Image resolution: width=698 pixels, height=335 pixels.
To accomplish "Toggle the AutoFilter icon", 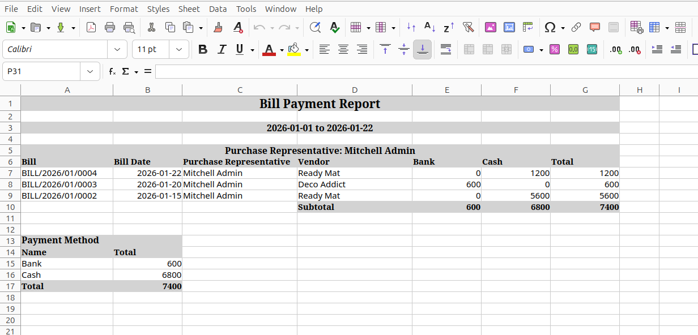I will point(468,27).
